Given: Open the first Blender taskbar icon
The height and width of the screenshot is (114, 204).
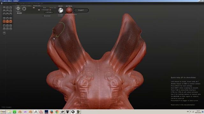Looking at the screenshot, I should coord(20,112).
